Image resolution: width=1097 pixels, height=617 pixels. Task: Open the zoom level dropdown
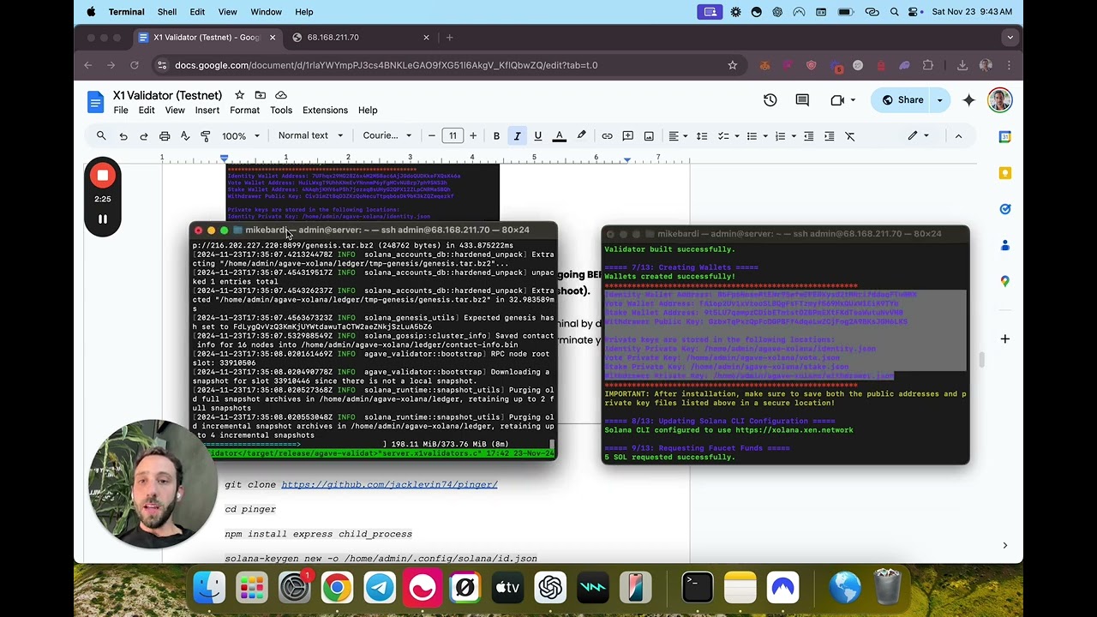point(241,135)
